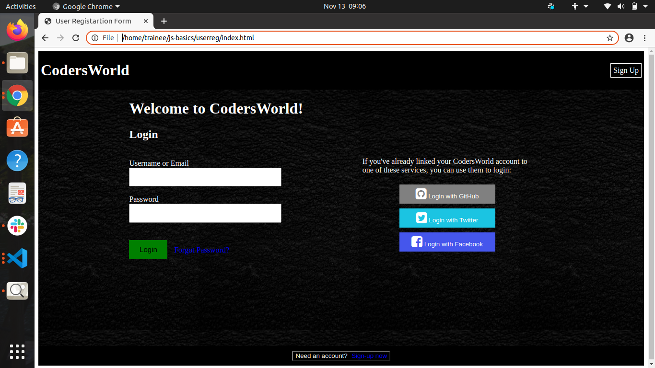Viewport: 655px width, 368px height.
Task: Launch Slack from the dock
Action: coord(17,226)
